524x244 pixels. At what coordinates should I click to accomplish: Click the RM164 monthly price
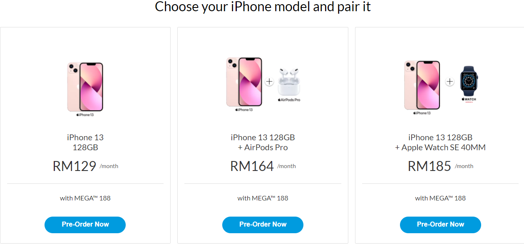point(263,166)
